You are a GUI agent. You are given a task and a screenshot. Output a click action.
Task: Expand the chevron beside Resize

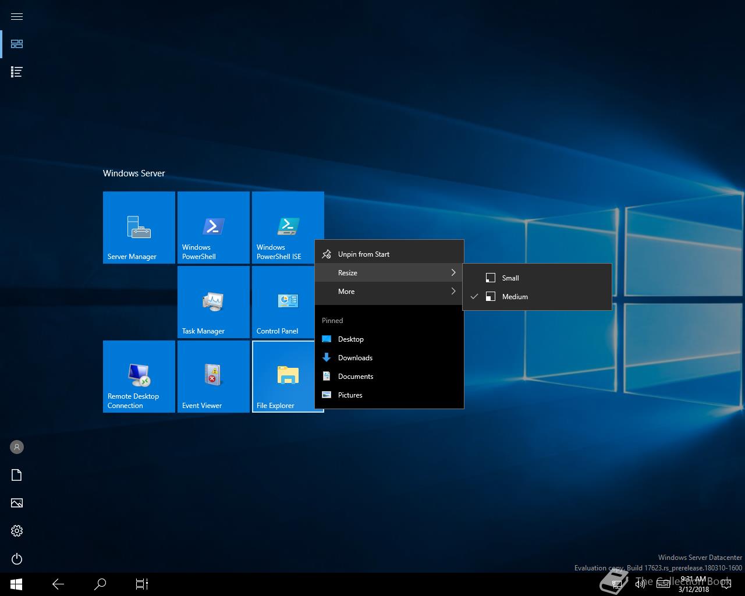tap(453, 273)
